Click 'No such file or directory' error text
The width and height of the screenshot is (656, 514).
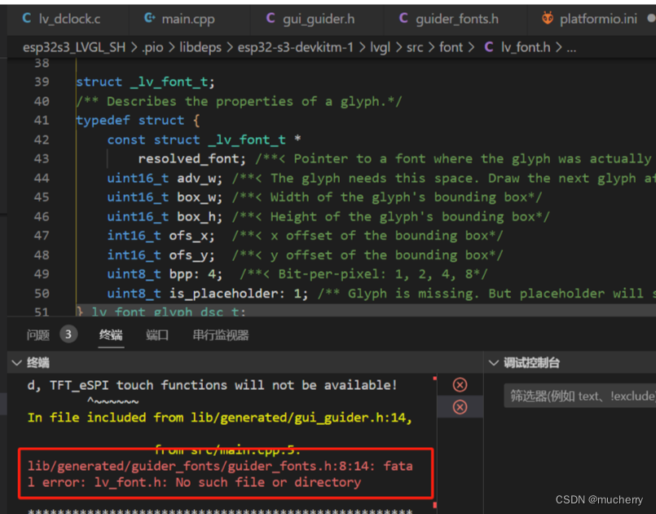click(268, 482)
